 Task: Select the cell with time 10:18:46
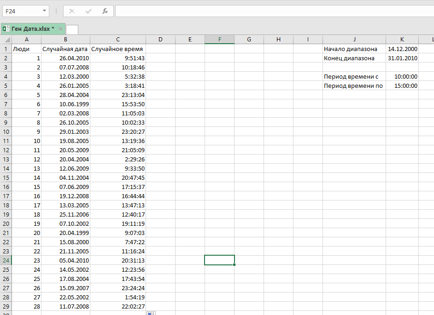(x=118, y=68)
